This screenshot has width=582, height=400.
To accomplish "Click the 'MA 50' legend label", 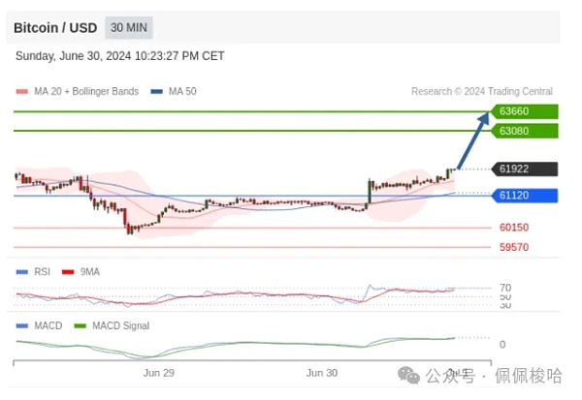I will (182, 91).
